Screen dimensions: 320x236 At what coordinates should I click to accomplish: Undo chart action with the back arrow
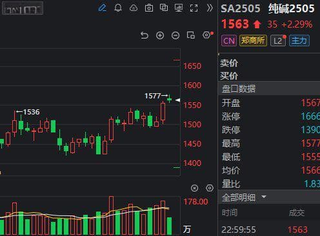coord(145,35)
